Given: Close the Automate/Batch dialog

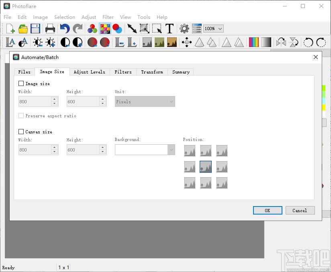Looking at the screenshot, I should [x=316, y=57].
